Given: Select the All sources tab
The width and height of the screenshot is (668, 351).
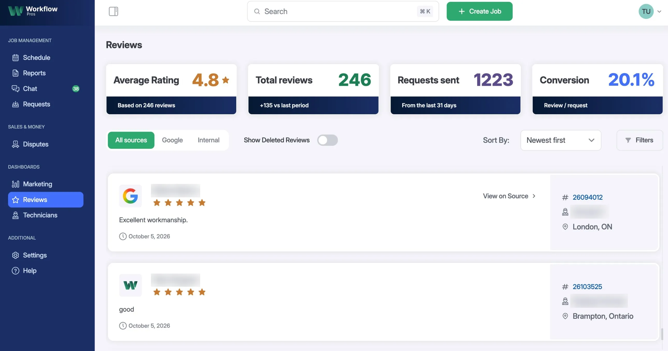Looking at the screenshot, I should tap(131, 140).
